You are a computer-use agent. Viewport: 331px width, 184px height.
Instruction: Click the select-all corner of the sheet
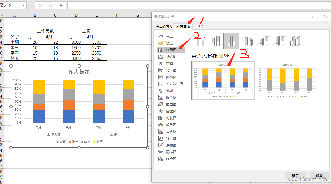tap(2, 15)
